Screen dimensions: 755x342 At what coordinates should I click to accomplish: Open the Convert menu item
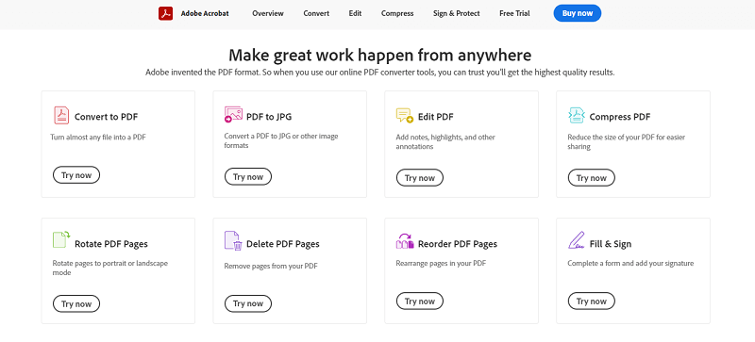[x=316, y=13]
